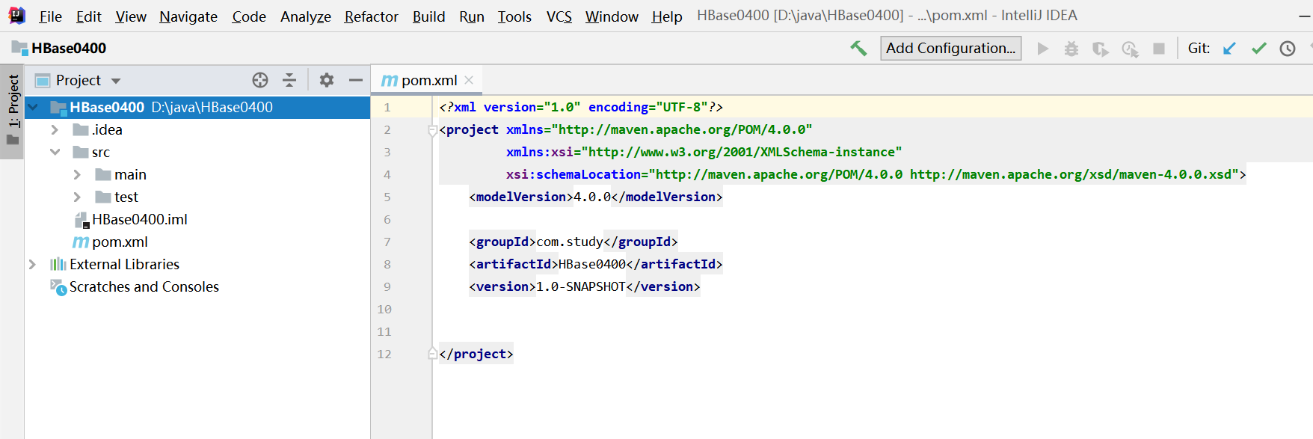Click the xmlns:xsi attribute line
Image resolution: width=1313 pixels, height=439 pixels.
(704, 153)
